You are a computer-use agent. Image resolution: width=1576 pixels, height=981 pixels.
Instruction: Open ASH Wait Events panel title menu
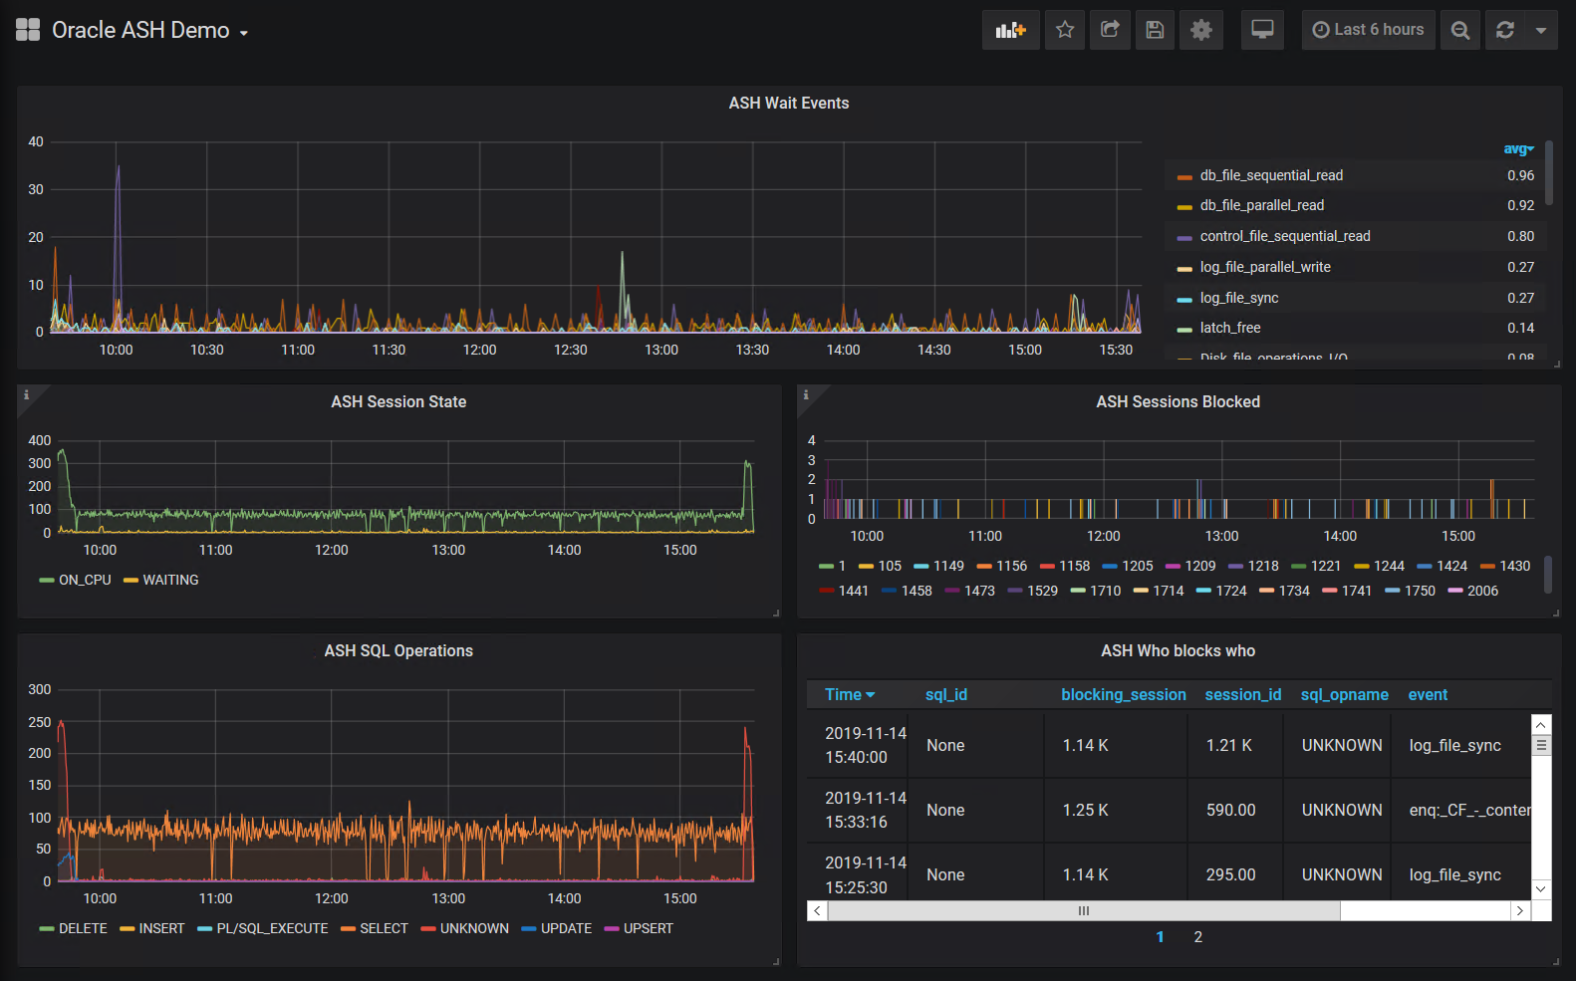coord(789,103)
